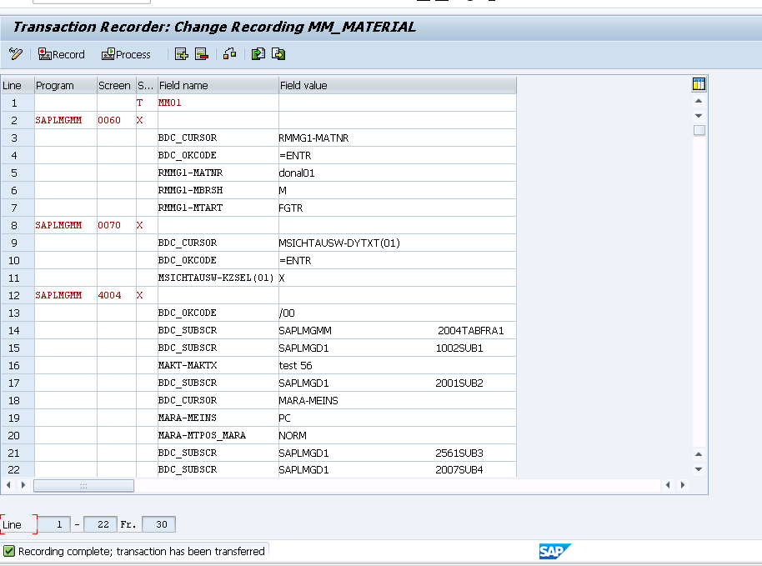The width and height of the screenshot is (762, 566).
Task: Click the vertical scrollbar down arrow
Action: coord(697,115)
